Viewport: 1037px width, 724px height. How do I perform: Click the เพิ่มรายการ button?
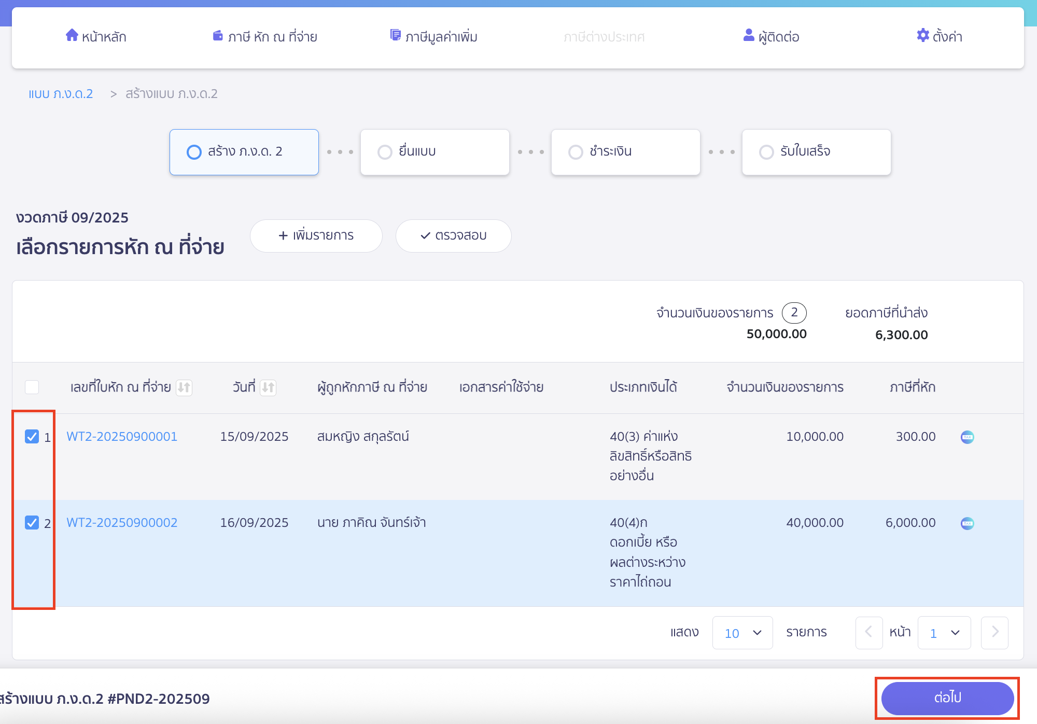tap(316, 236)
